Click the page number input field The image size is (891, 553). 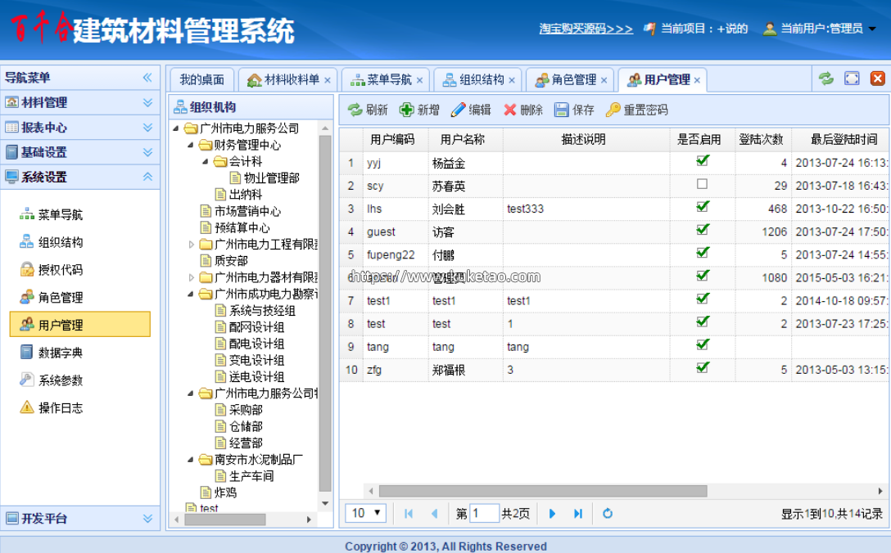484,514
